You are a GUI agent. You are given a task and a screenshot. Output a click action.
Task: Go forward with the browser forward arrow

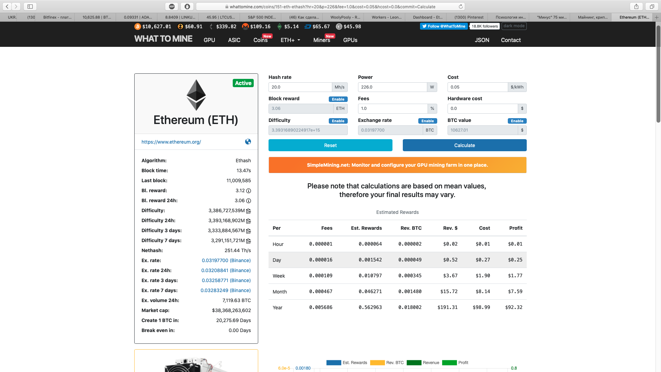tap(16, 6)
